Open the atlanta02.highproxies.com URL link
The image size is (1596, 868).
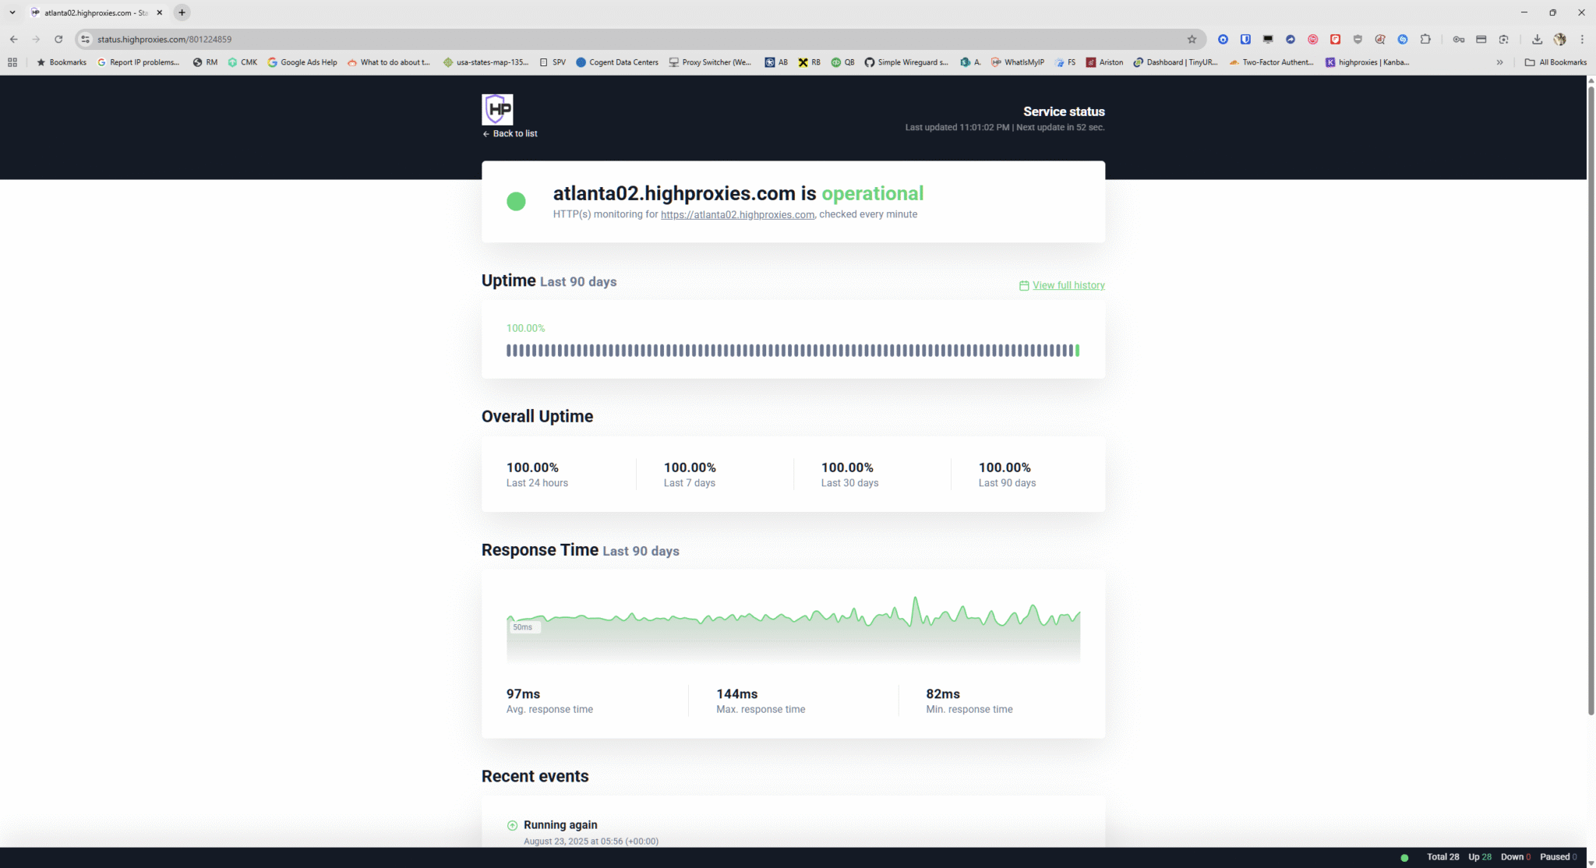coord(737,214)
